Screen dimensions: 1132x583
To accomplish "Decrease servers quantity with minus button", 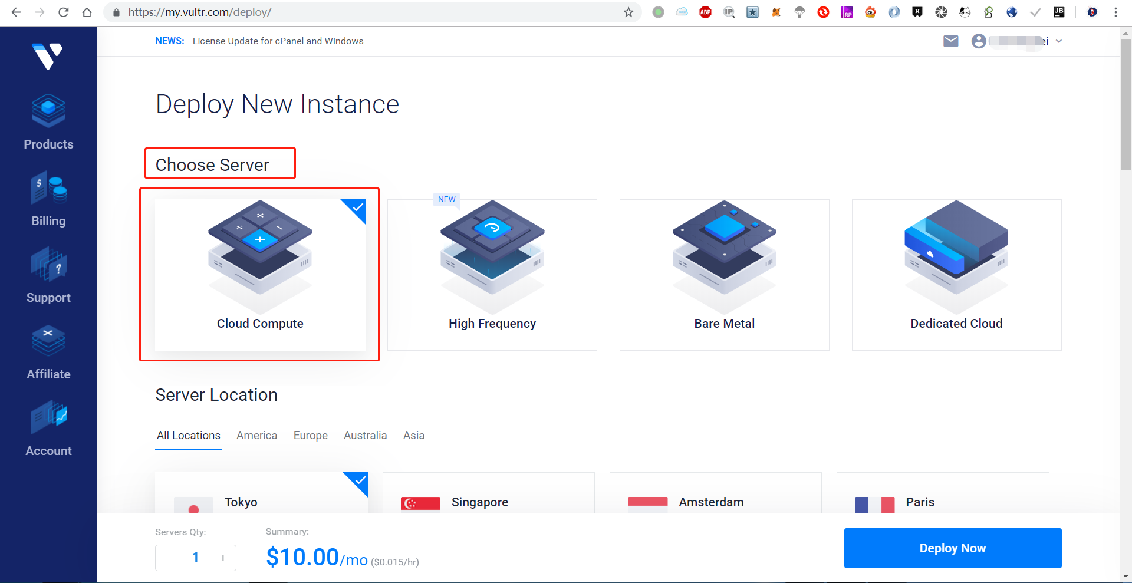I will pos(169,558).
